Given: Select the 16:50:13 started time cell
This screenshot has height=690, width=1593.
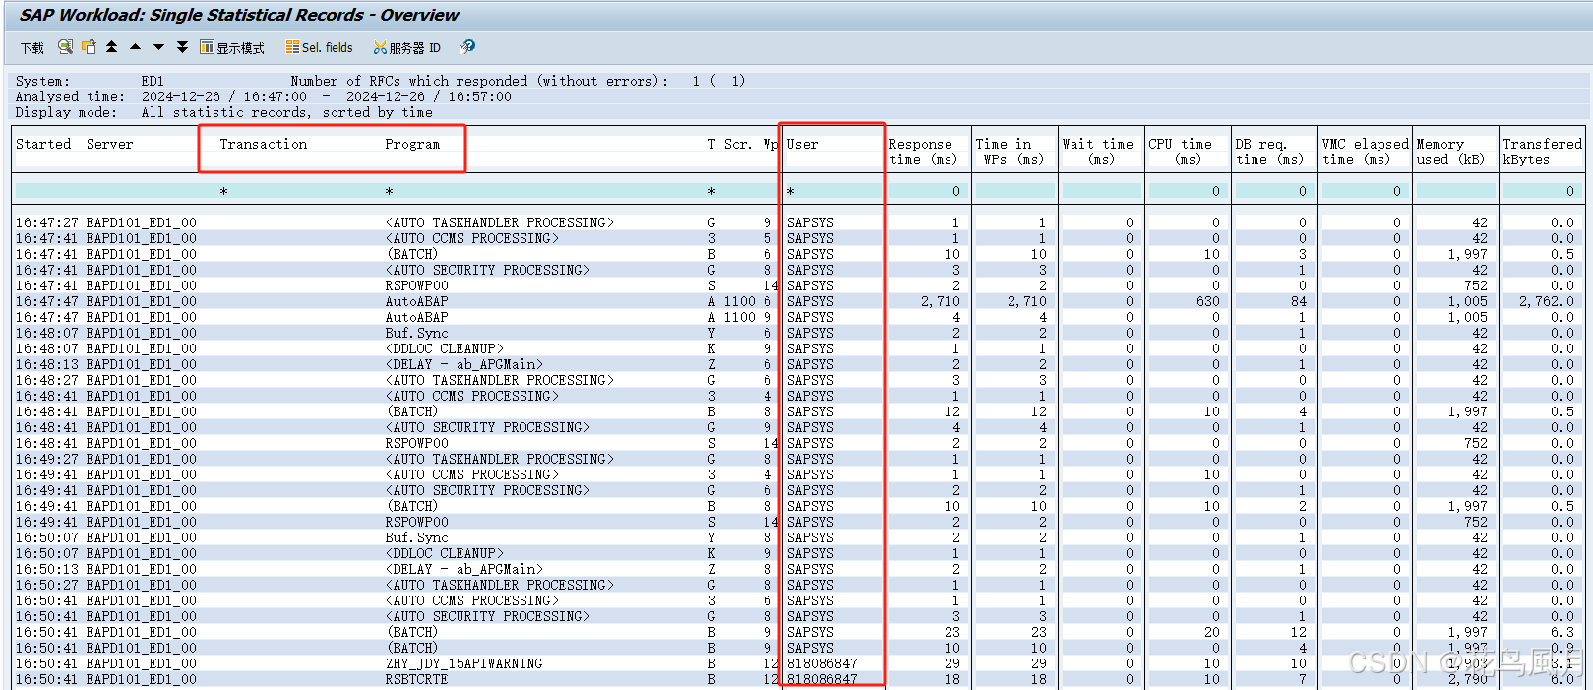Looking at the screenshot, I should click(46, 569).
